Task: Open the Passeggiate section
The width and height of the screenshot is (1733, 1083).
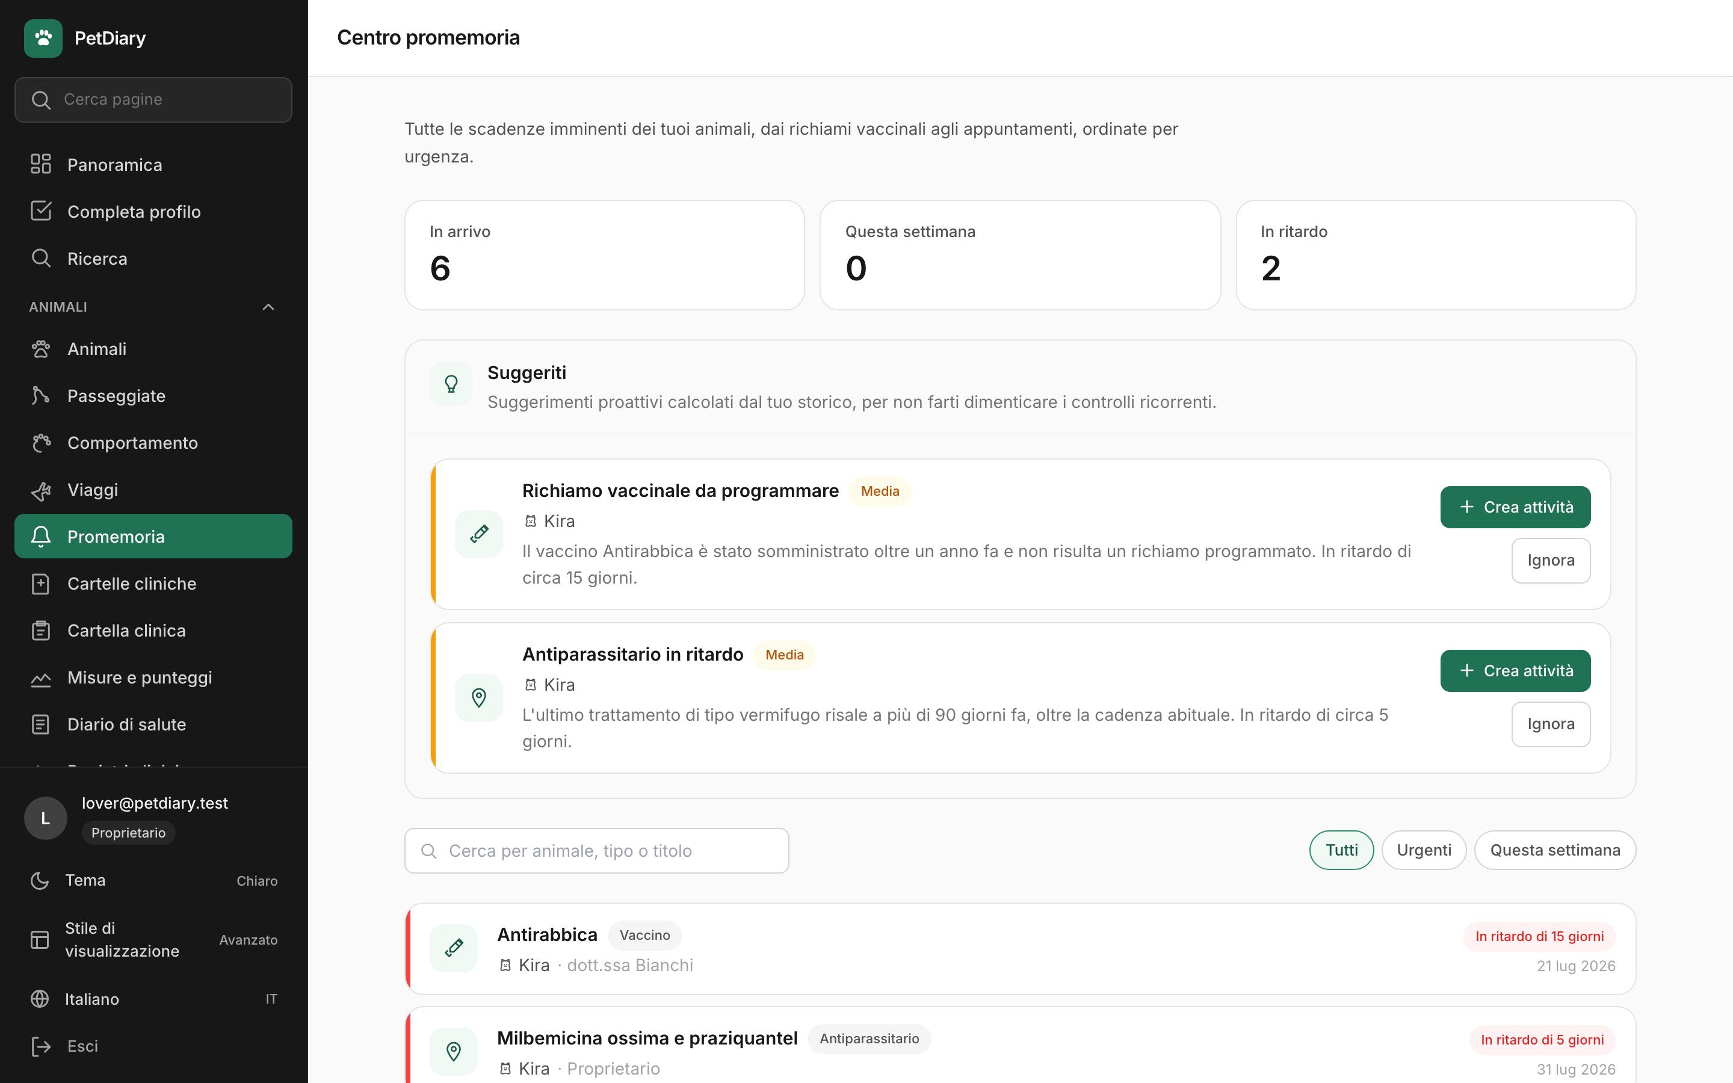Action: tap(153, 395)
